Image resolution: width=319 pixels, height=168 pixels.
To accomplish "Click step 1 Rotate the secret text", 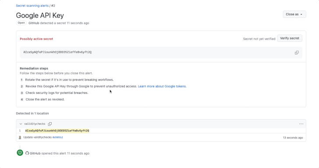I will 69,80.
